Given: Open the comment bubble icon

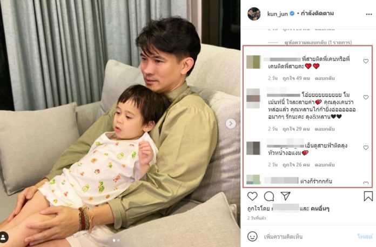Looking at the screenshot, I should coord(269,196).
